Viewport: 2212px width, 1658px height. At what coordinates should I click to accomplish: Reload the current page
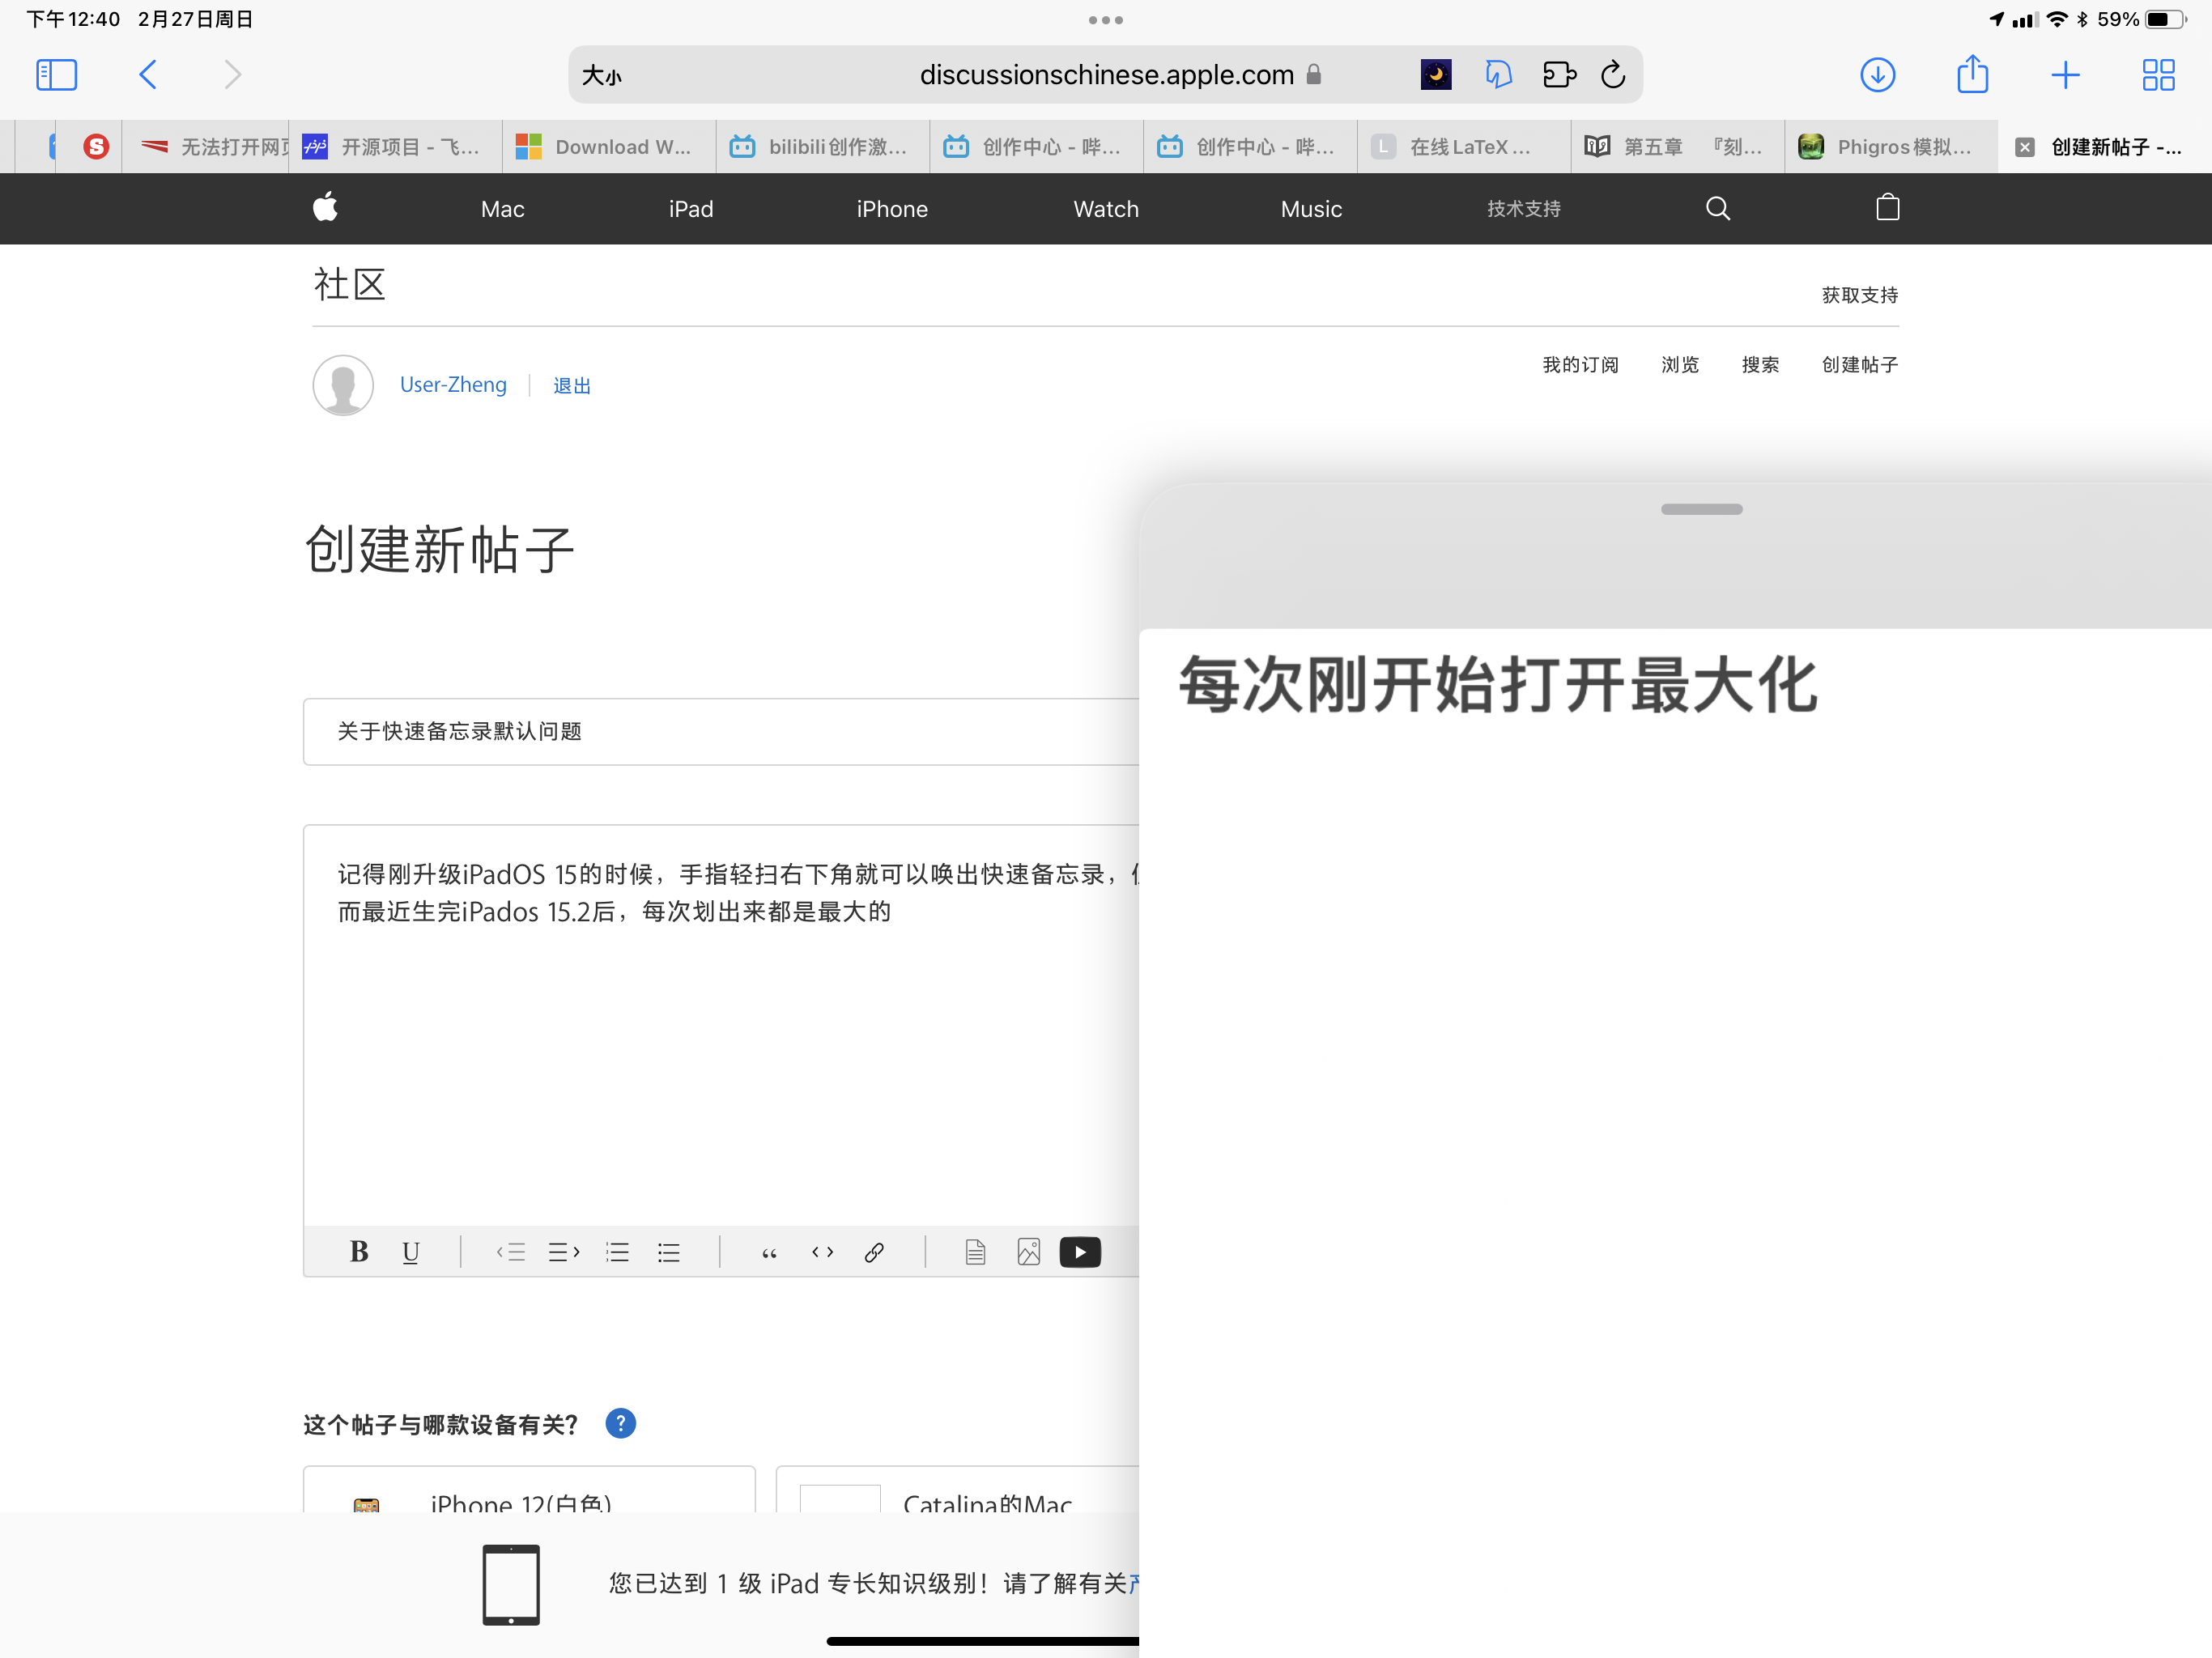point(1613,75)
